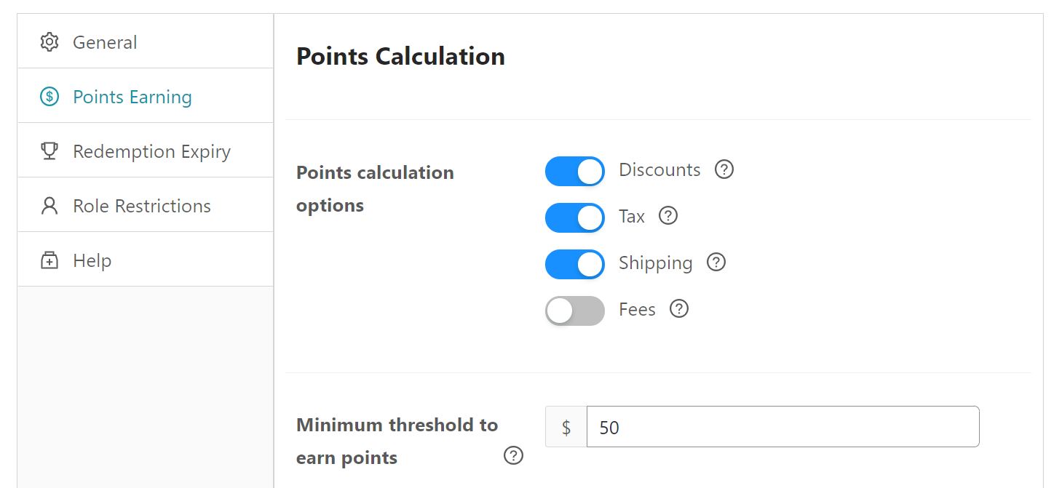Open help tooltip next to Discounts

(724, 169)
